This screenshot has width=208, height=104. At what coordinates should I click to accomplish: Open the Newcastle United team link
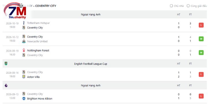[37, 41]
